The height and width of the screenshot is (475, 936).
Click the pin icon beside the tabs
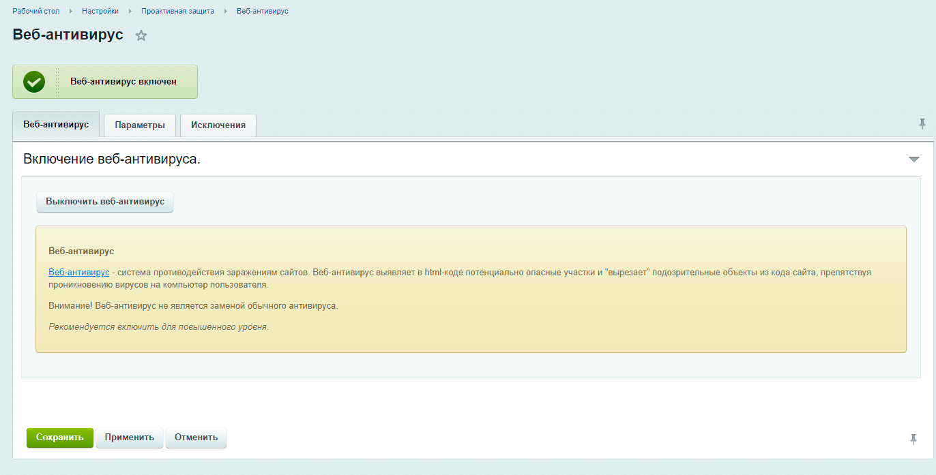tap(922, 123)
